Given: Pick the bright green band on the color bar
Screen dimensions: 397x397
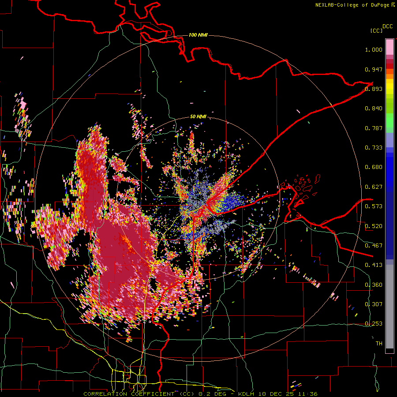Looking at the screenshot, I should (x=390, y=120).
